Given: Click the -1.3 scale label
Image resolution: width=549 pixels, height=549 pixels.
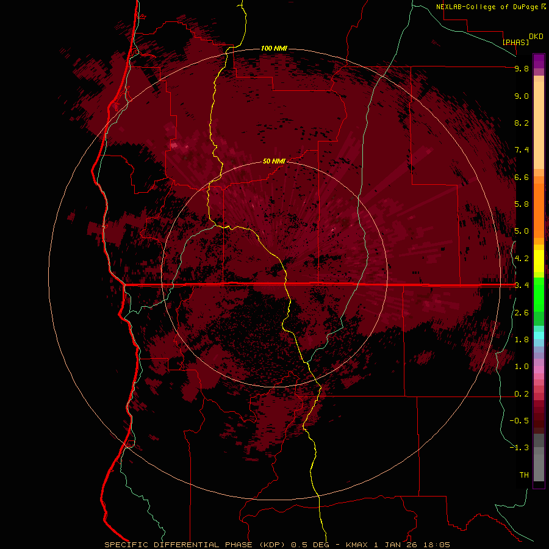Looking at the screenshot, I should 519,448.
